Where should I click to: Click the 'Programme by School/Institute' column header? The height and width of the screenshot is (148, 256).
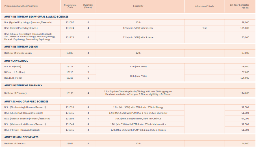pyautogui.click(x=21, y=6)
